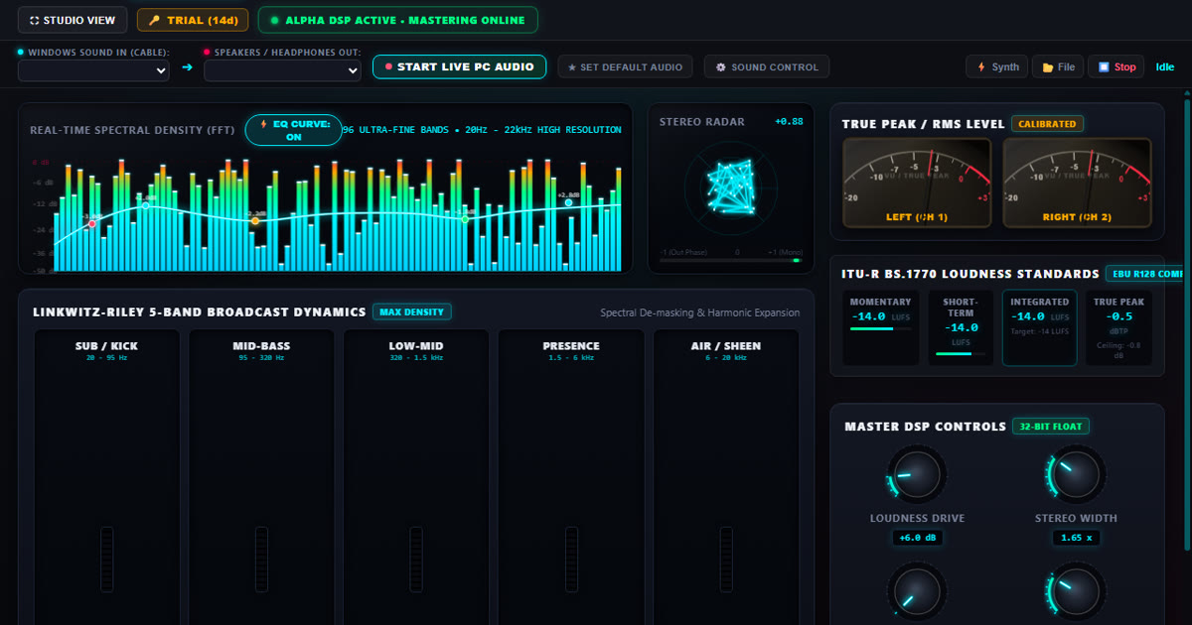
Task: Click the Spectral De-masking & Harmonic Expansion text
Action: pos(699,312)
